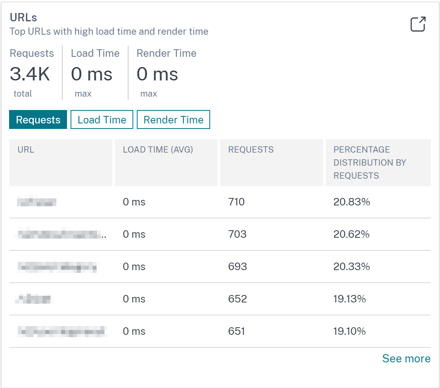
Task: Click the Render Time max value
Action: 157,74
